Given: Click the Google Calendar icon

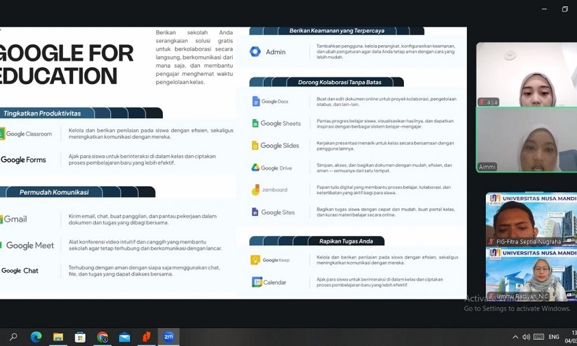Looking at the screenshot, I should tap(257, 282).
